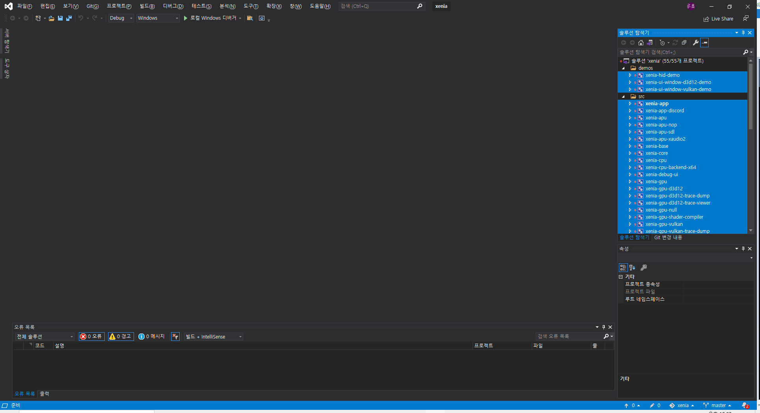Open the 편집(E) menu
The image size is (760, 413).
pos(48,6)
